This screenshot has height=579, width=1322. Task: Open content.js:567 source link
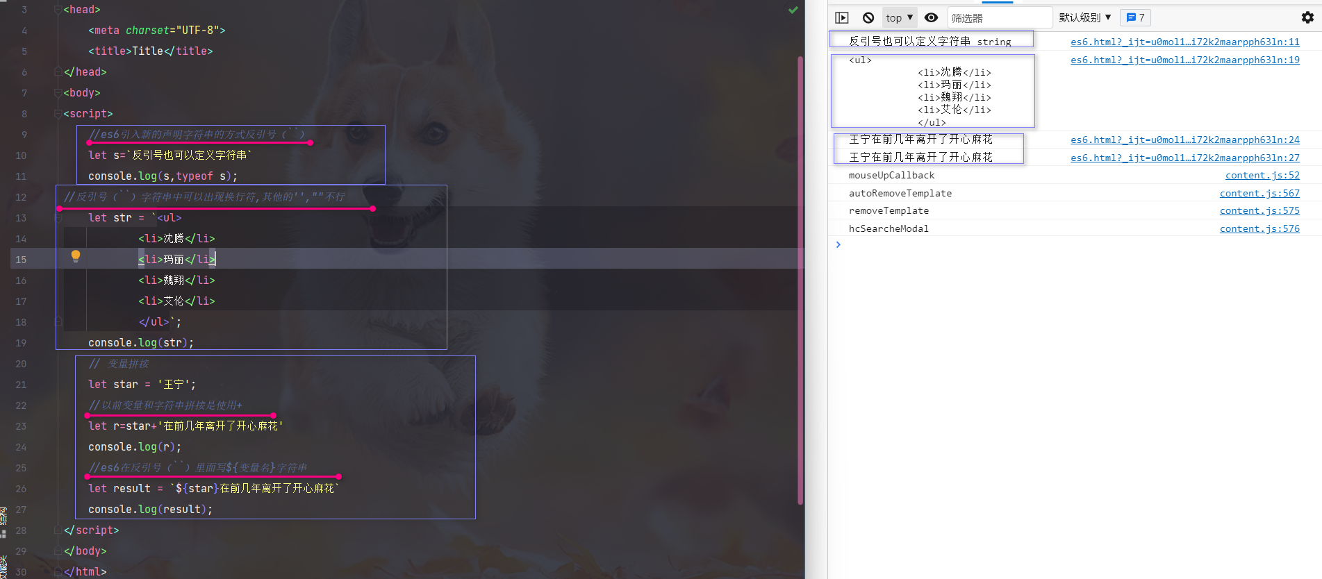(1259, 194)
